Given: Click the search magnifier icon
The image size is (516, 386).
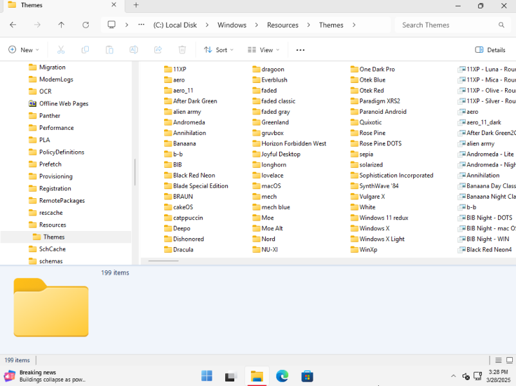Looking at the screenshot, I should [501, 25].
